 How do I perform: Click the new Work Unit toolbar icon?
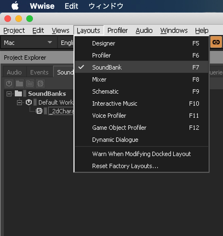[x=9, y=84]
